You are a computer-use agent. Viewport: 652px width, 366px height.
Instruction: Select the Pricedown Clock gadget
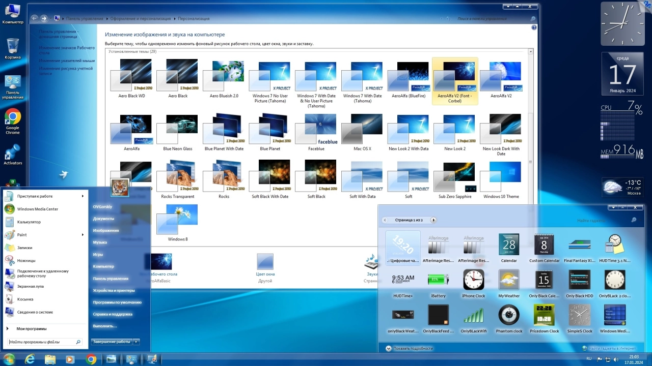(x=544, y=319)
